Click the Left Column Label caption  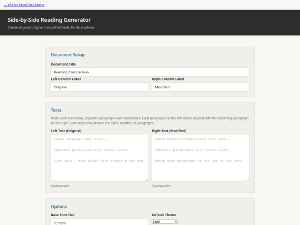tap(66, 79)
